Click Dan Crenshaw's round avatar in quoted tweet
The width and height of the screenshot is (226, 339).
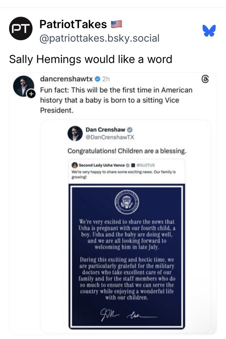(75, 133)
